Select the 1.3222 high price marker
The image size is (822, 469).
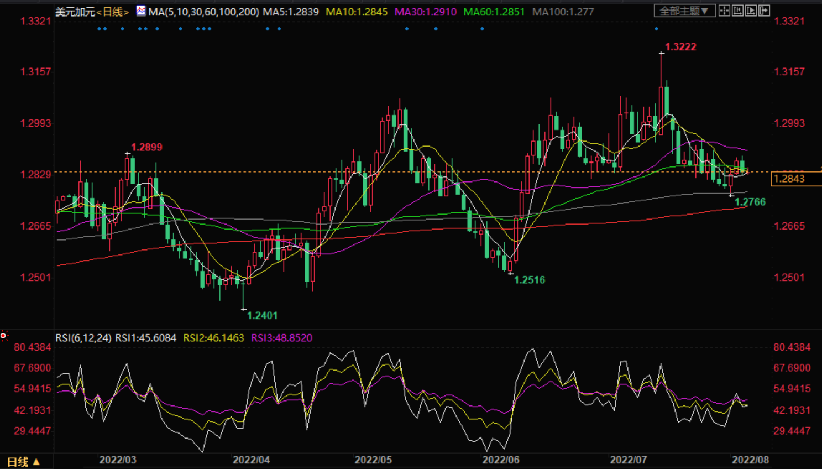pos(680,47)
